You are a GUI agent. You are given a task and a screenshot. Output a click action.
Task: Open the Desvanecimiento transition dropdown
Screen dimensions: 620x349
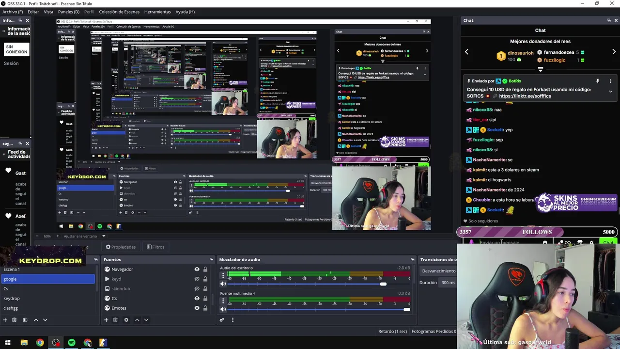tap(438, 271)
